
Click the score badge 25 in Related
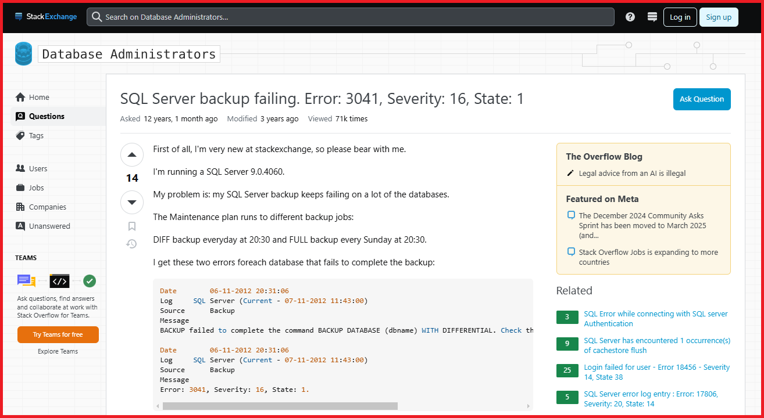[x=567, y=370]
